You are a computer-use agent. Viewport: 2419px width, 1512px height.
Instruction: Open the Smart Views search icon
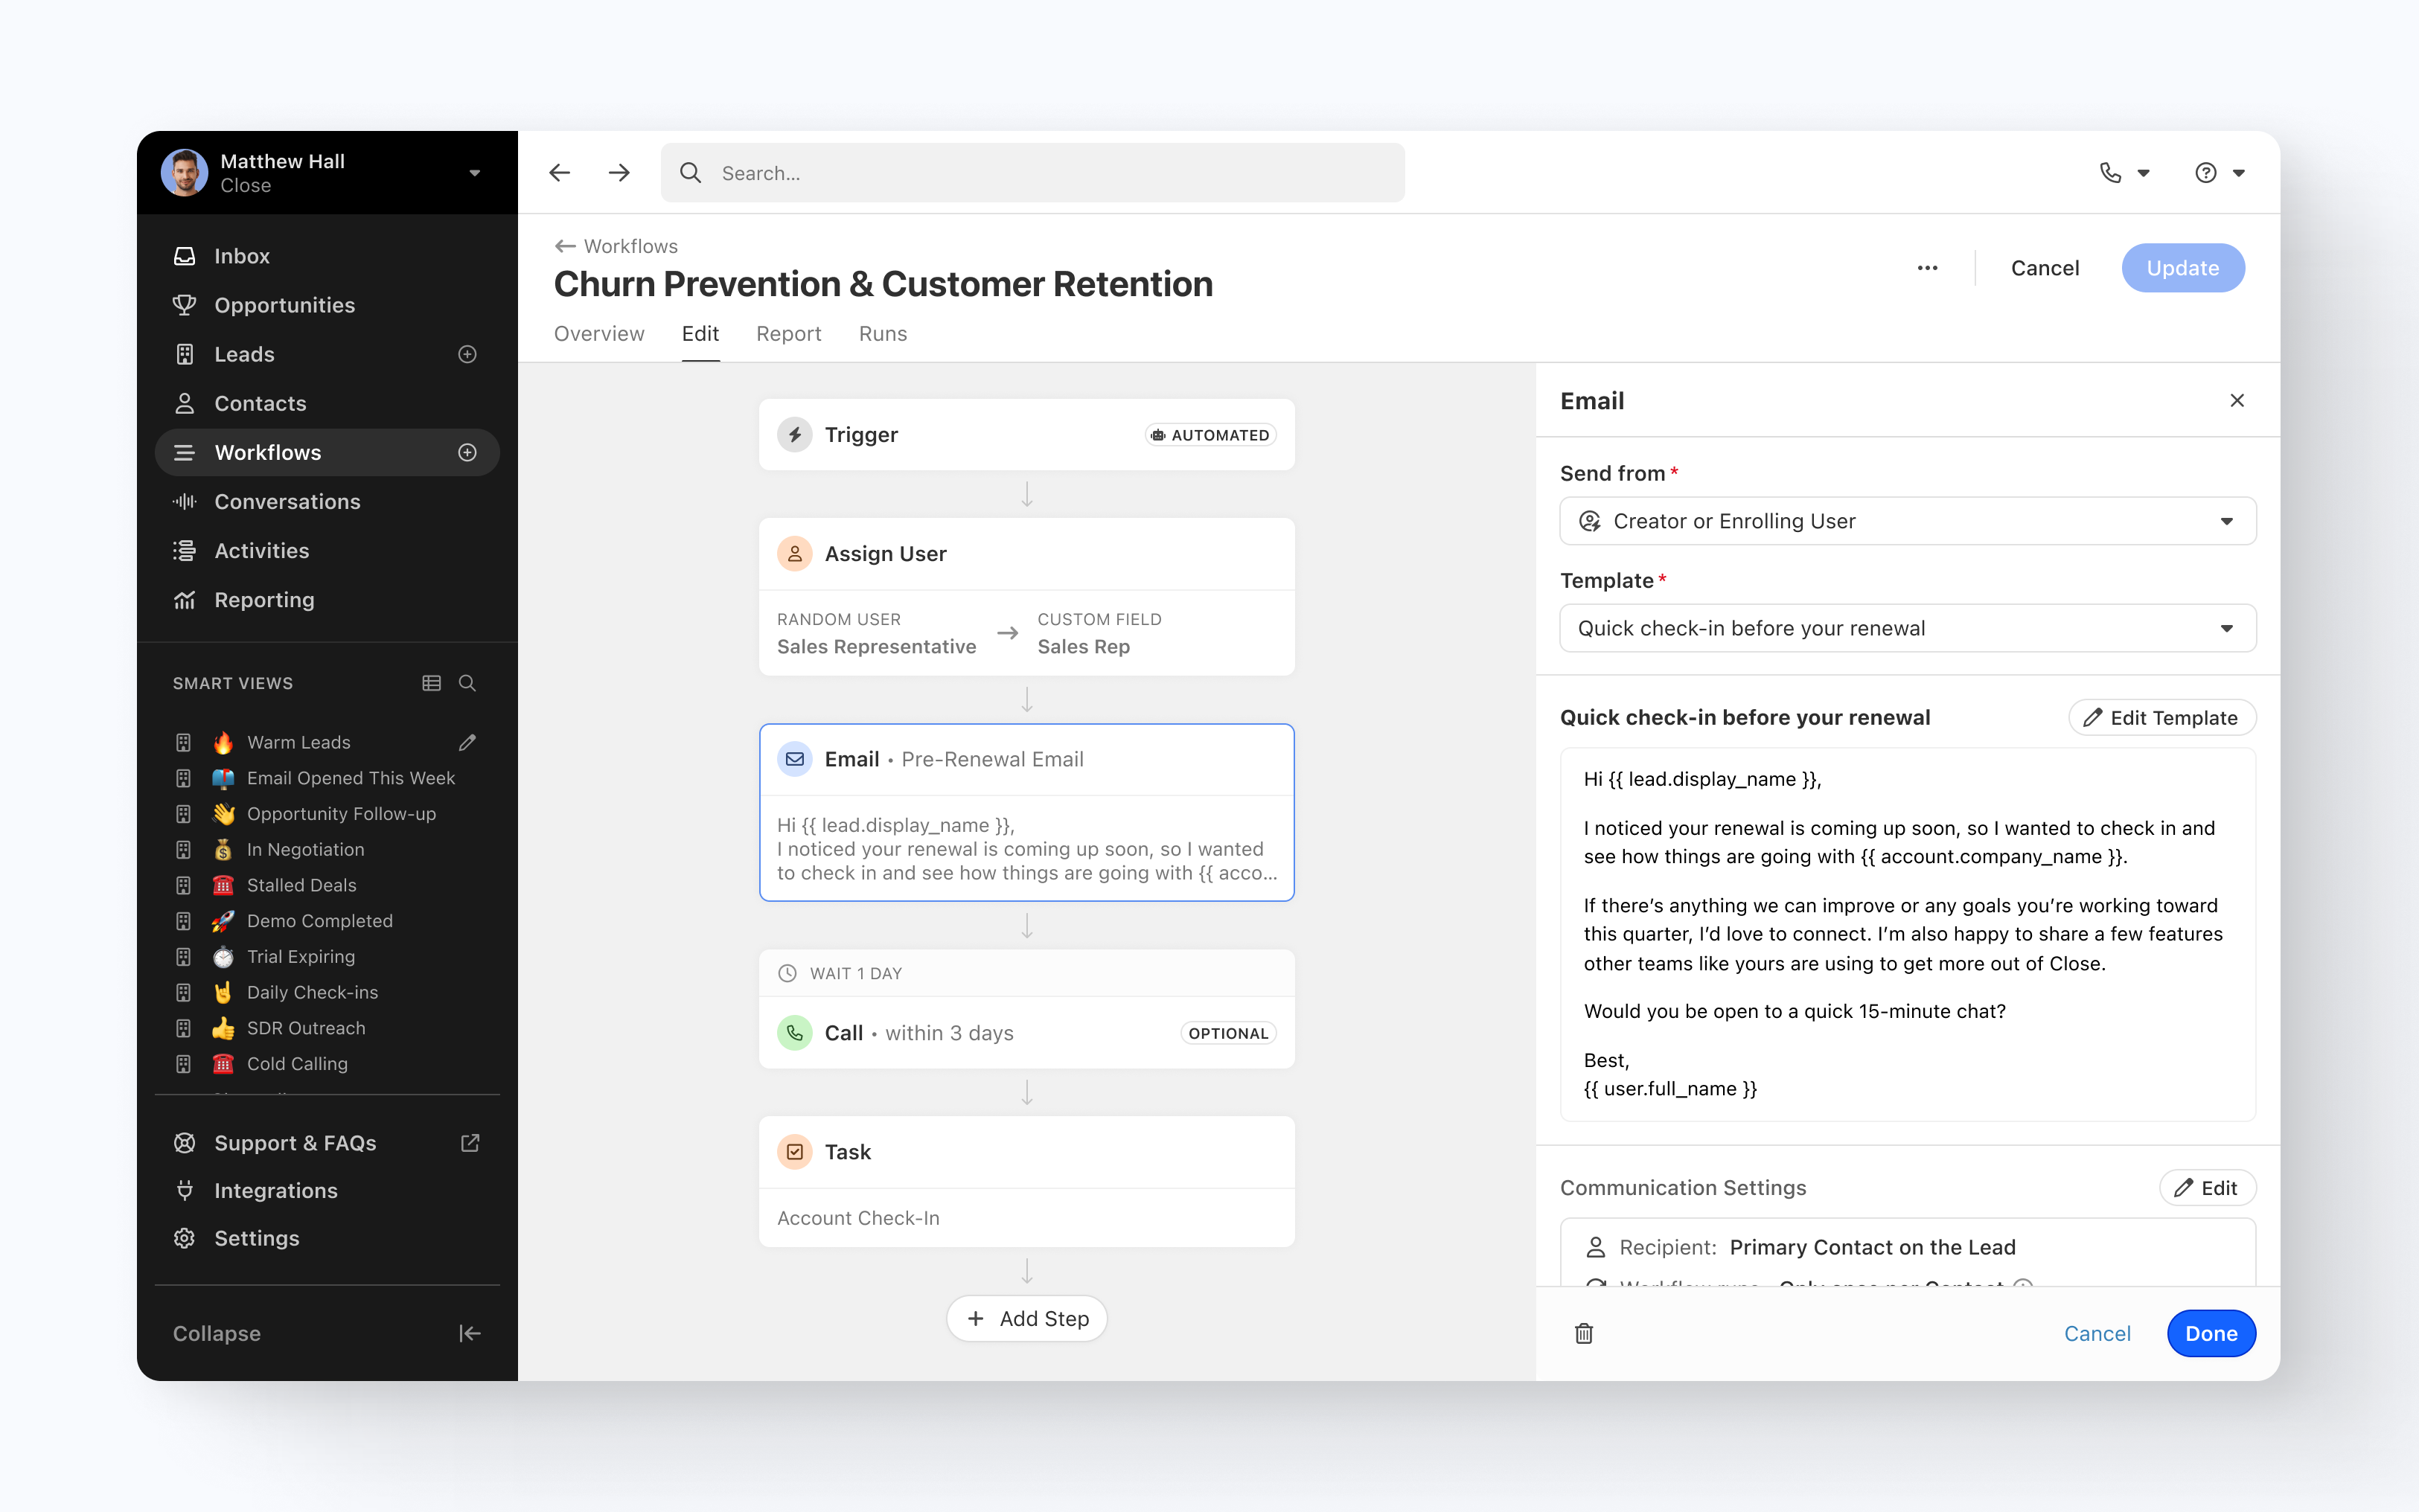tap(467, 683)
